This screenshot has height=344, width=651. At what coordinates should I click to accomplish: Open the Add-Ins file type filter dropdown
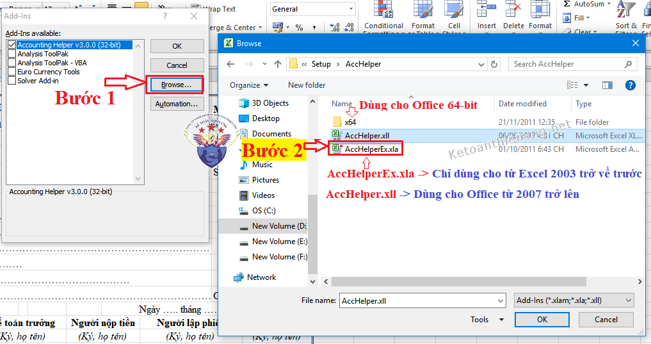coord(574,300)
